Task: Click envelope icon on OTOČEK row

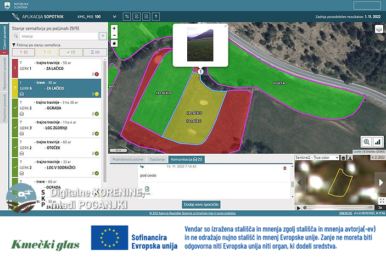Action: coord(21,153)
